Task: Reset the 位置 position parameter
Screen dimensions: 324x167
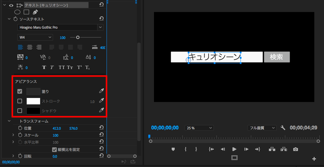Action: coord(102,128)
